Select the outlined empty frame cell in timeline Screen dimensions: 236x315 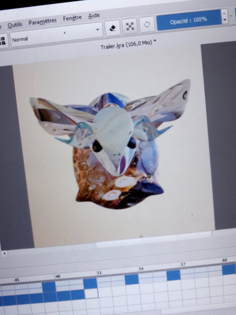click(x=91, y=293)
